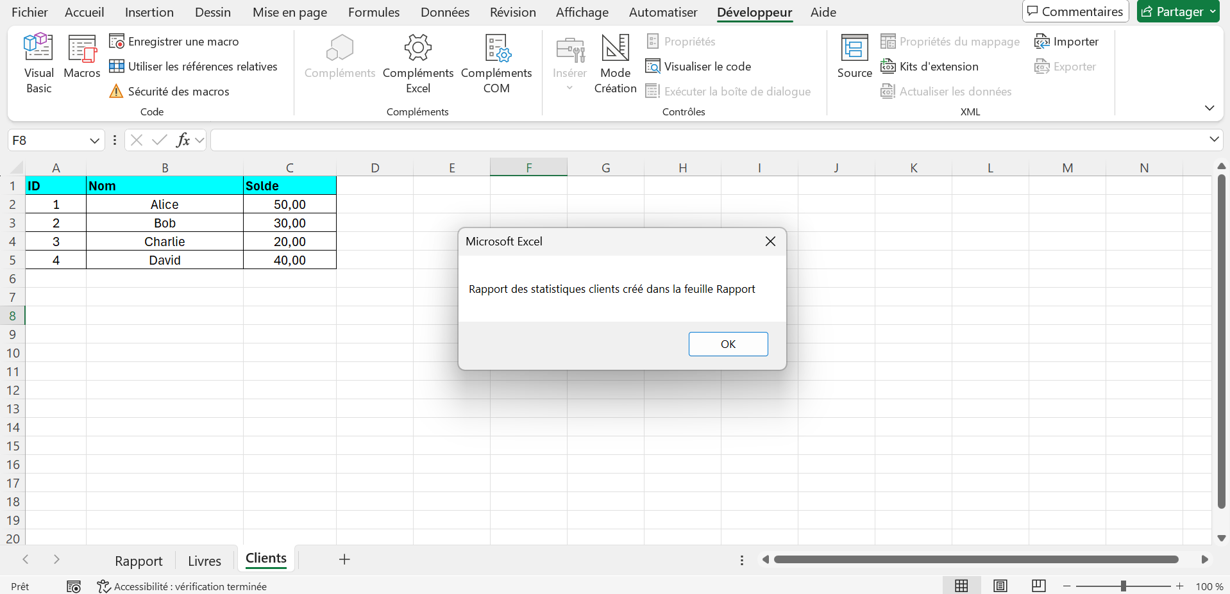Click Exporter XML data
The image size is (1230, 594).
(1065, 67)
